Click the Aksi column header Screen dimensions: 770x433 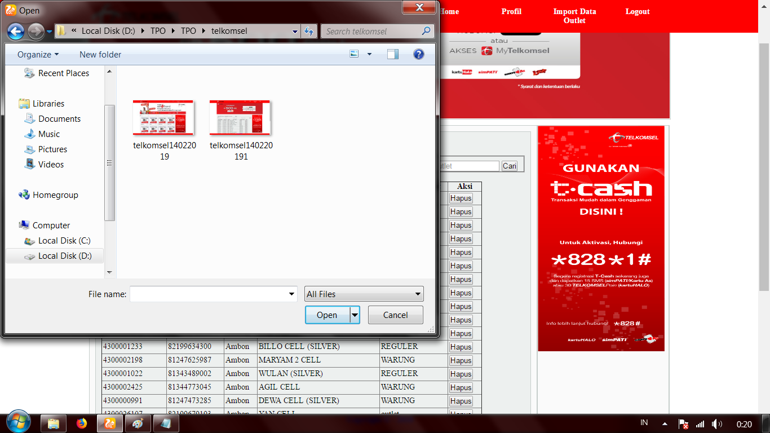coord(464,186)
